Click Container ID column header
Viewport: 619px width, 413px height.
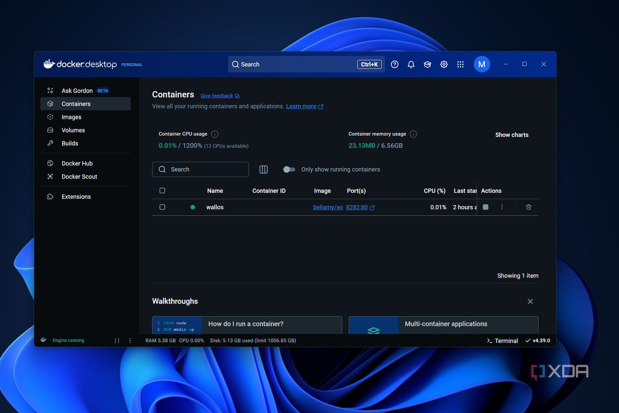point(269,191)
